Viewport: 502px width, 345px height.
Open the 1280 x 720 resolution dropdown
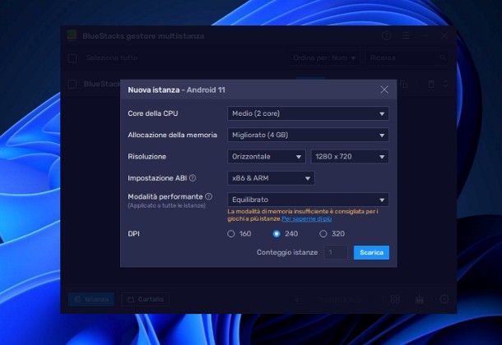350,157
